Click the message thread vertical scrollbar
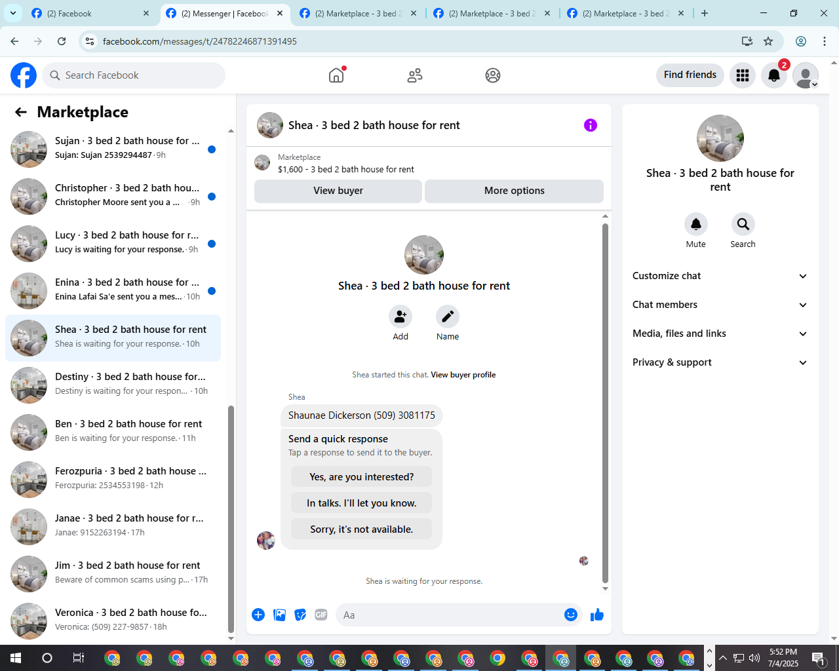This screenshot has width=839, height=671. tap(605, 403)
